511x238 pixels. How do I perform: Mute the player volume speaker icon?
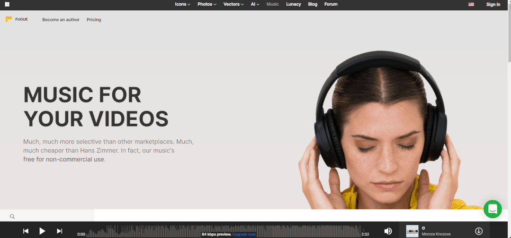click(x=388, y=231)
